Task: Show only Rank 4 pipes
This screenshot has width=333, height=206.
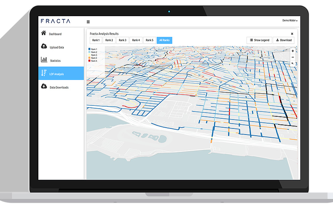Action: (136, 40)
